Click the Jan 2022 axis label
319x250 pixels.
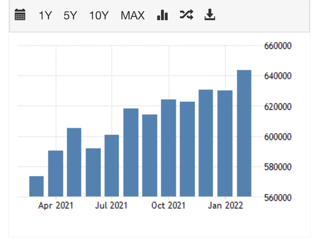225,205
